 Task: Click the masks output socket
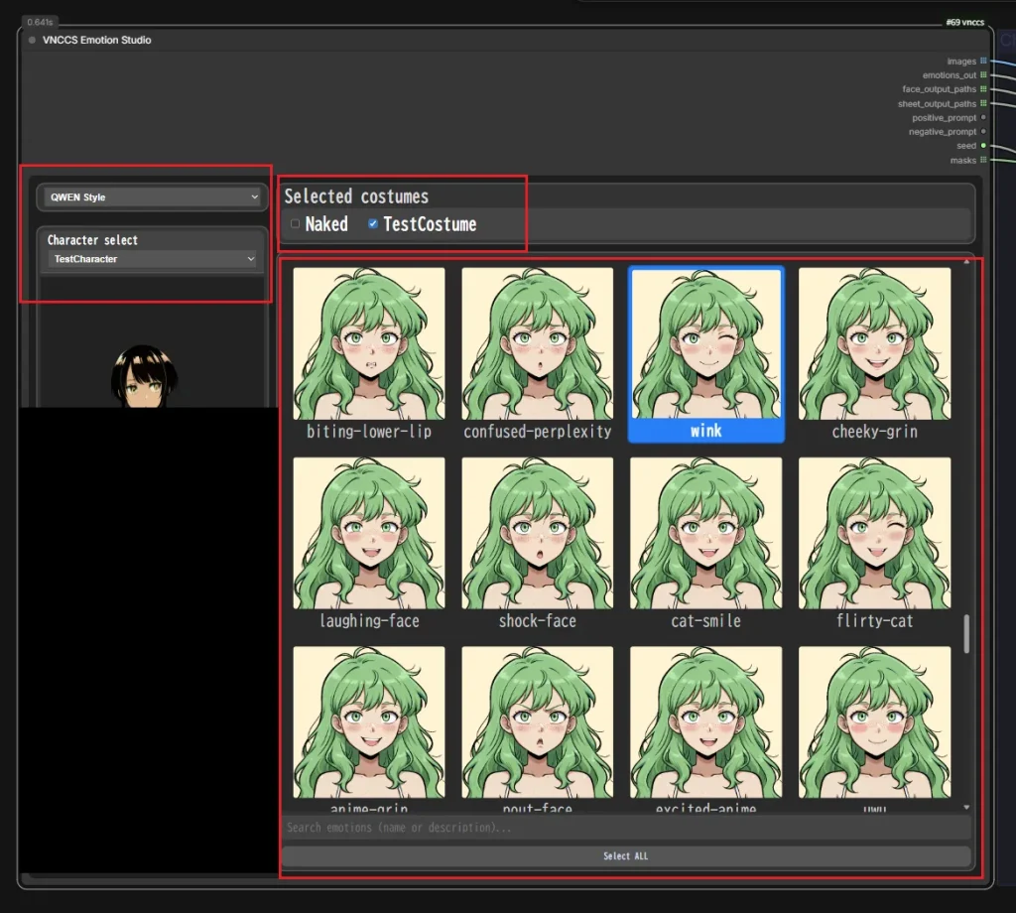[983, 160]
